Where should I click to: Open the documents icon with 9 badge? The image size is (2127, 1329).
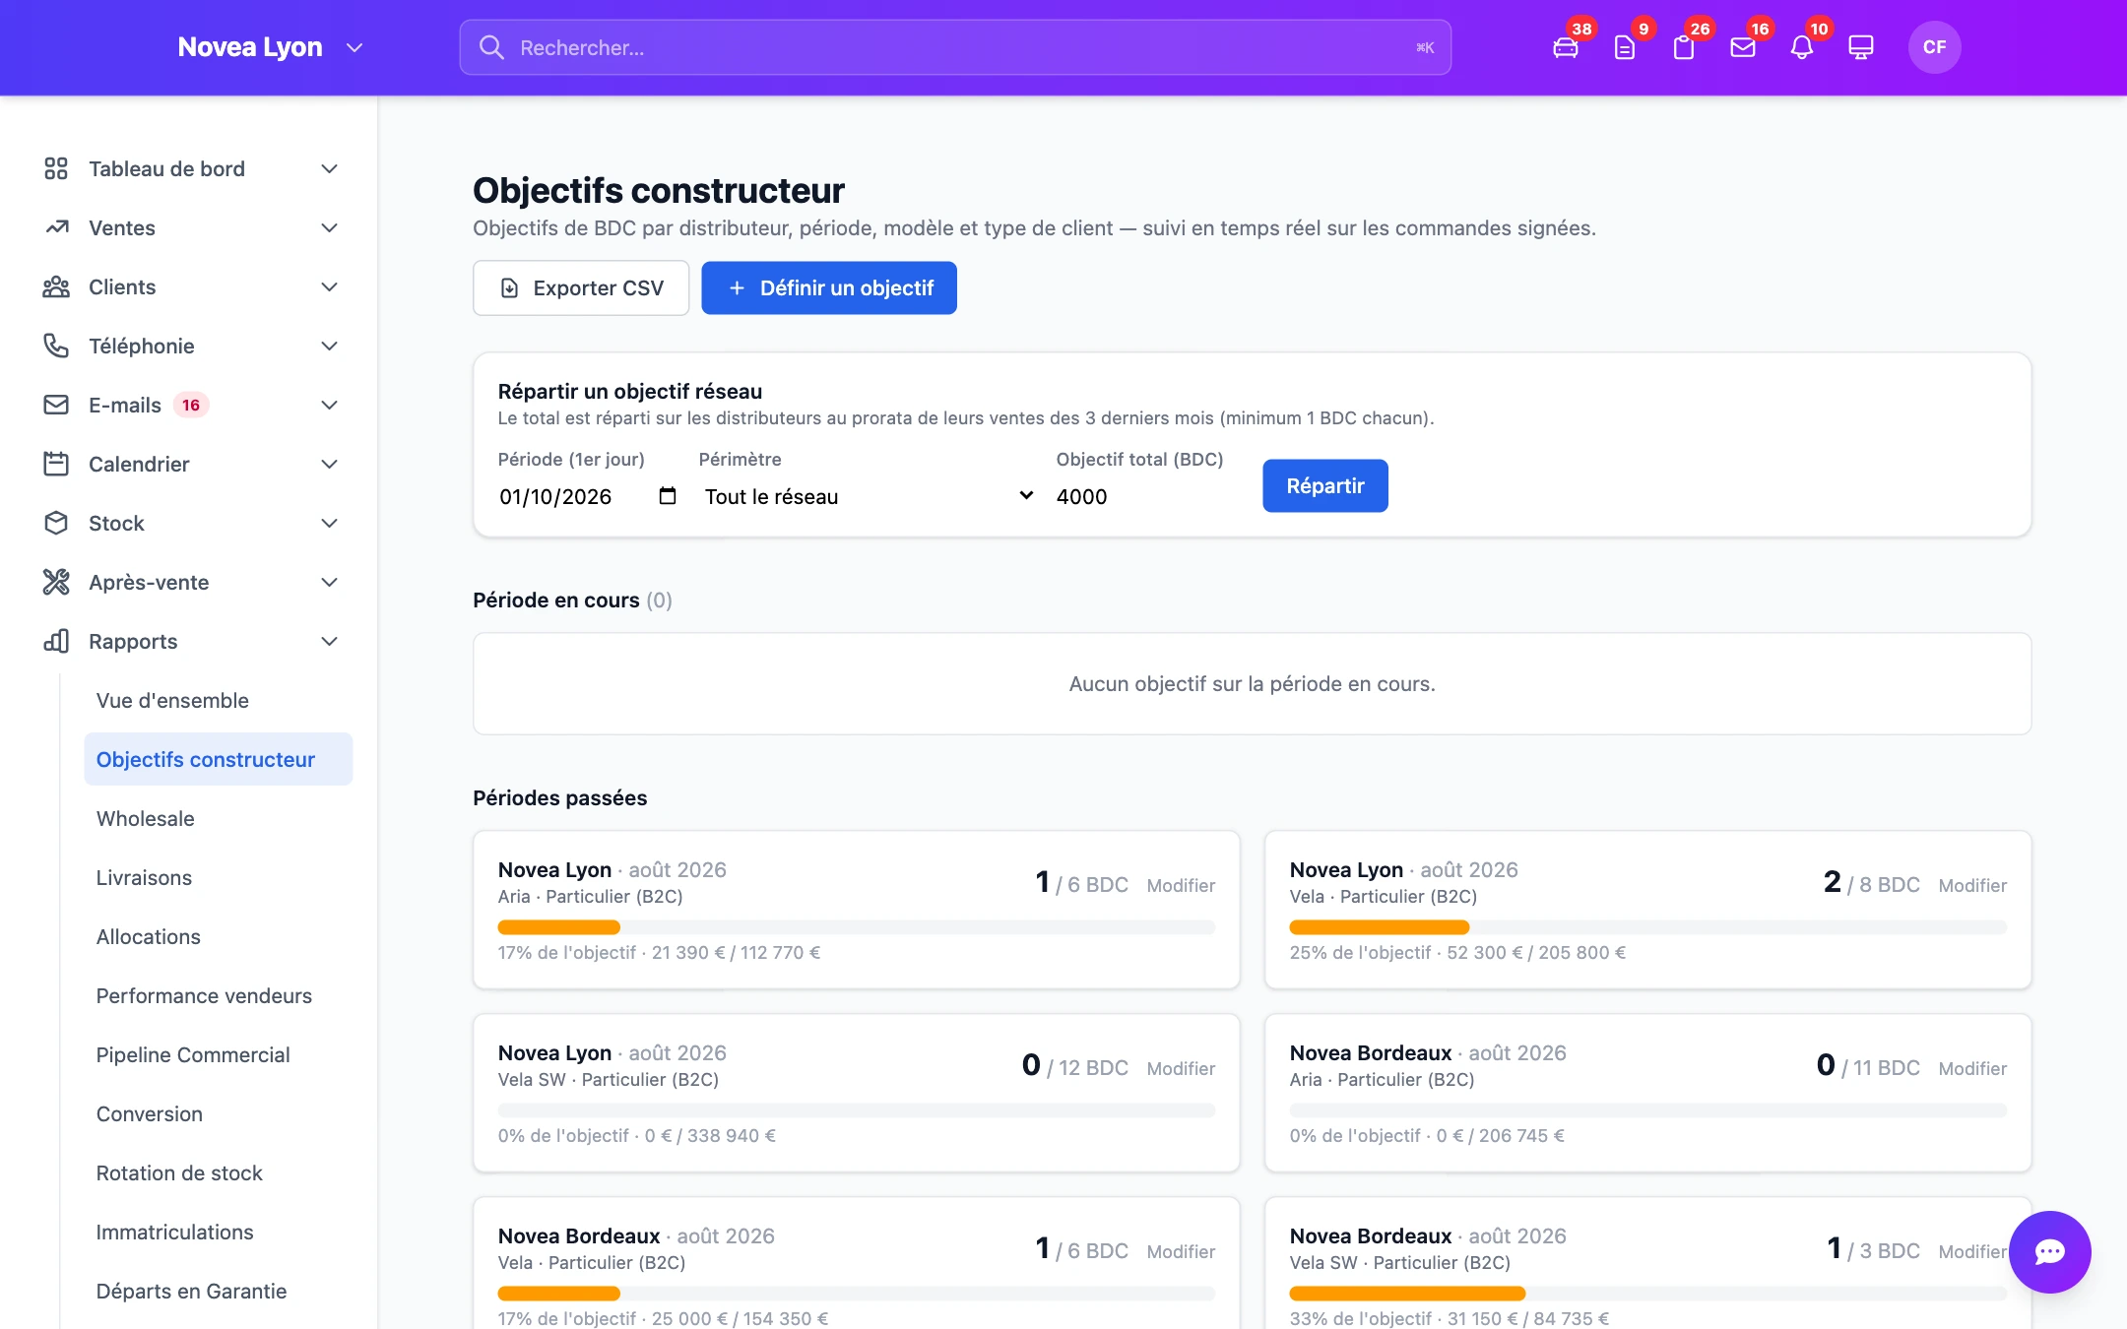pos(1625,47)
